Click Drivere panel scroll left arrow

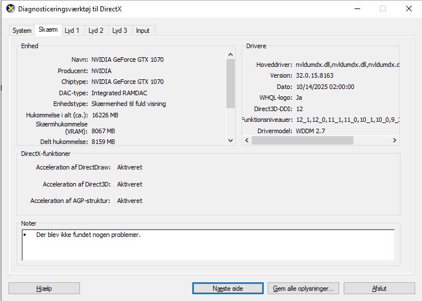(247, 140)
